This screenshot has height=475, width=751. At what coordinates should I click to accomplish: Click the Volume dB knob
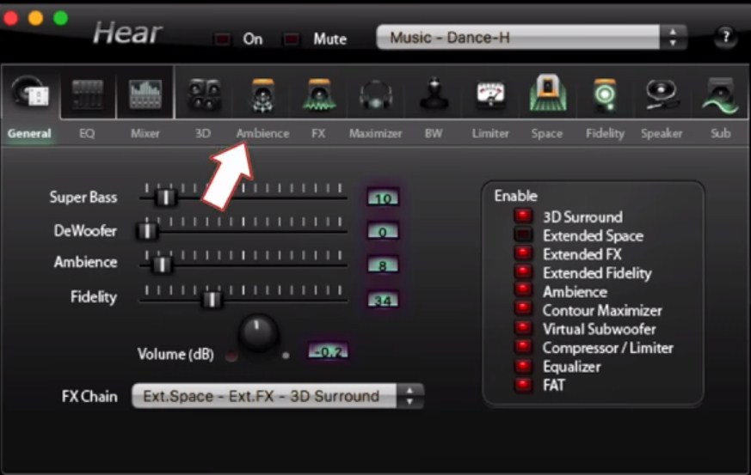[x=258, y=333]
